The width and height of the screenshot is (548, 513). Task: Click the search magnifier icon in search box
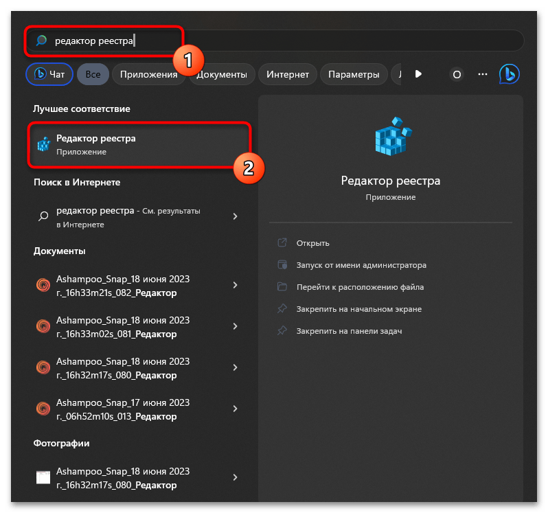[41, 41]
